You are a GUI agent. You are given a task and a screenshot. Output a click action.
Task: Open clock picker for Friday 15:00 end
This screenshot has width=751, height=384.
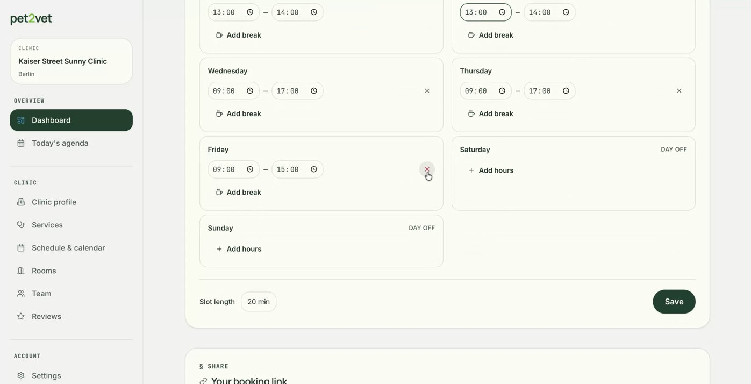point(314,169)
